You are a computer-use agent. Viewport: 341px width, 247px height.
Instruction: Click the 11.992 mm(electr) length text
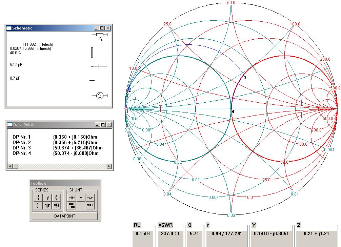tap(38, 44)
